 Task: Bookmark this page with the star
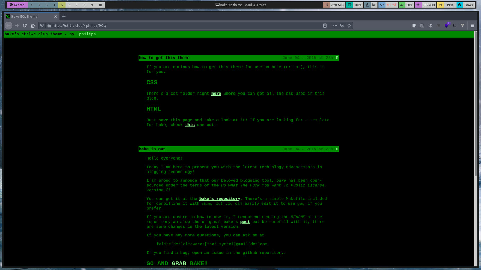(349, 25)
